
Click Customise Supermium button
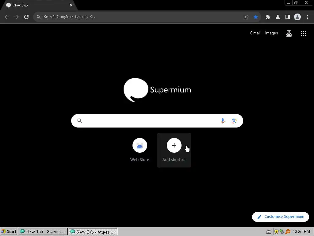point(280,217)
